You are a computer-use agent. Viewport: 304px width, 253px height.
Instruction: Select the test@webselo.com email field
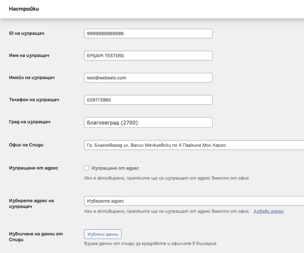[x=148, y=78]
